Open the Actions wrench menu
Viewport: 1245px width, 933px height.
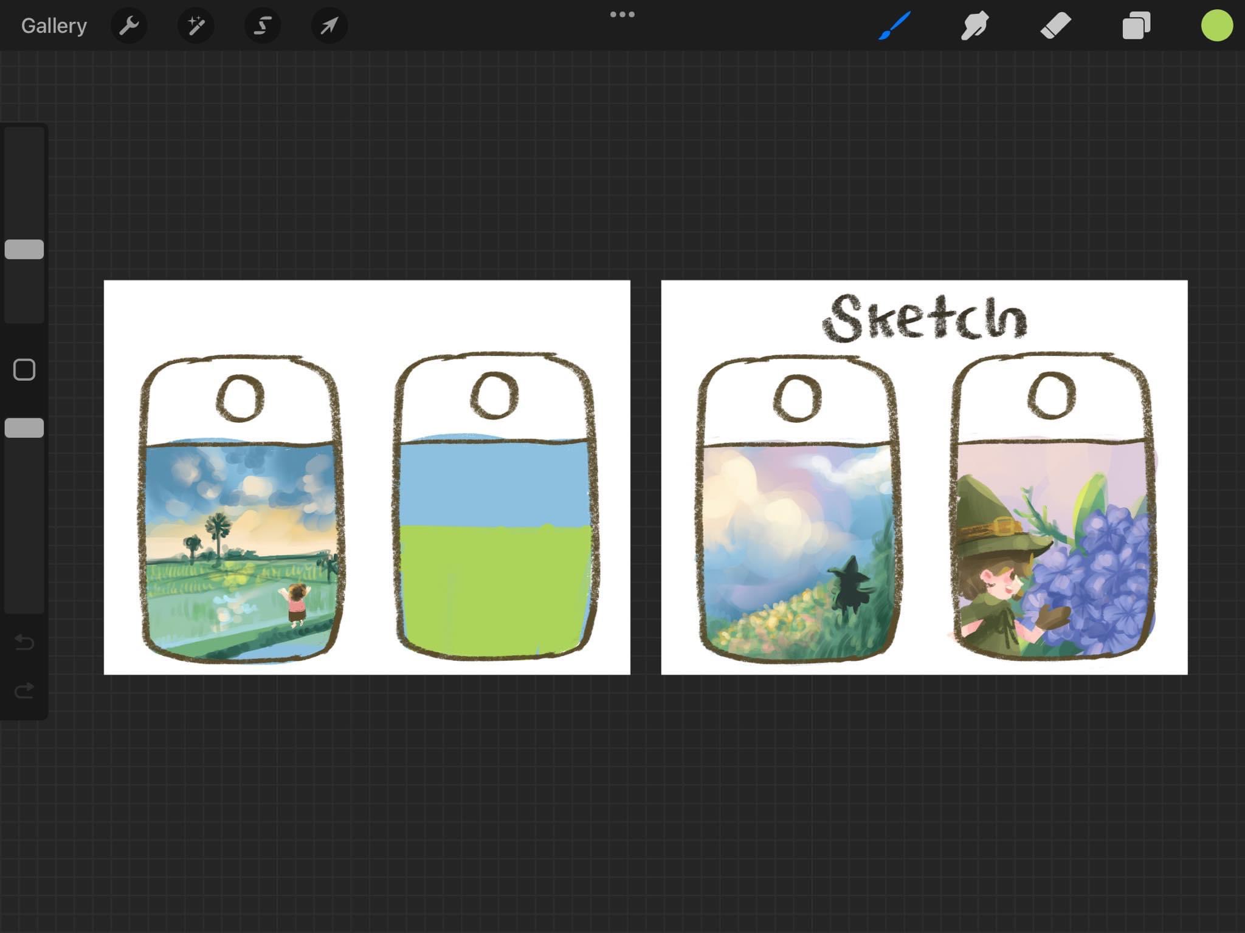point(129,26)
